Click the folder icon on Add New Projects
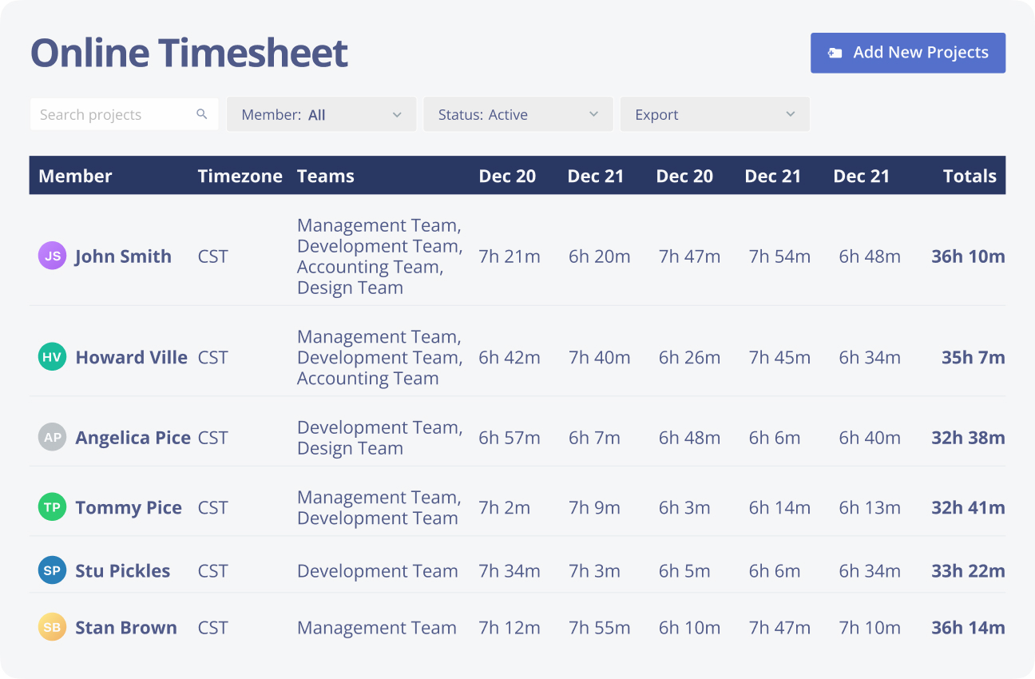Screen dimensions: 1035x679 click(x=835, y=52)
